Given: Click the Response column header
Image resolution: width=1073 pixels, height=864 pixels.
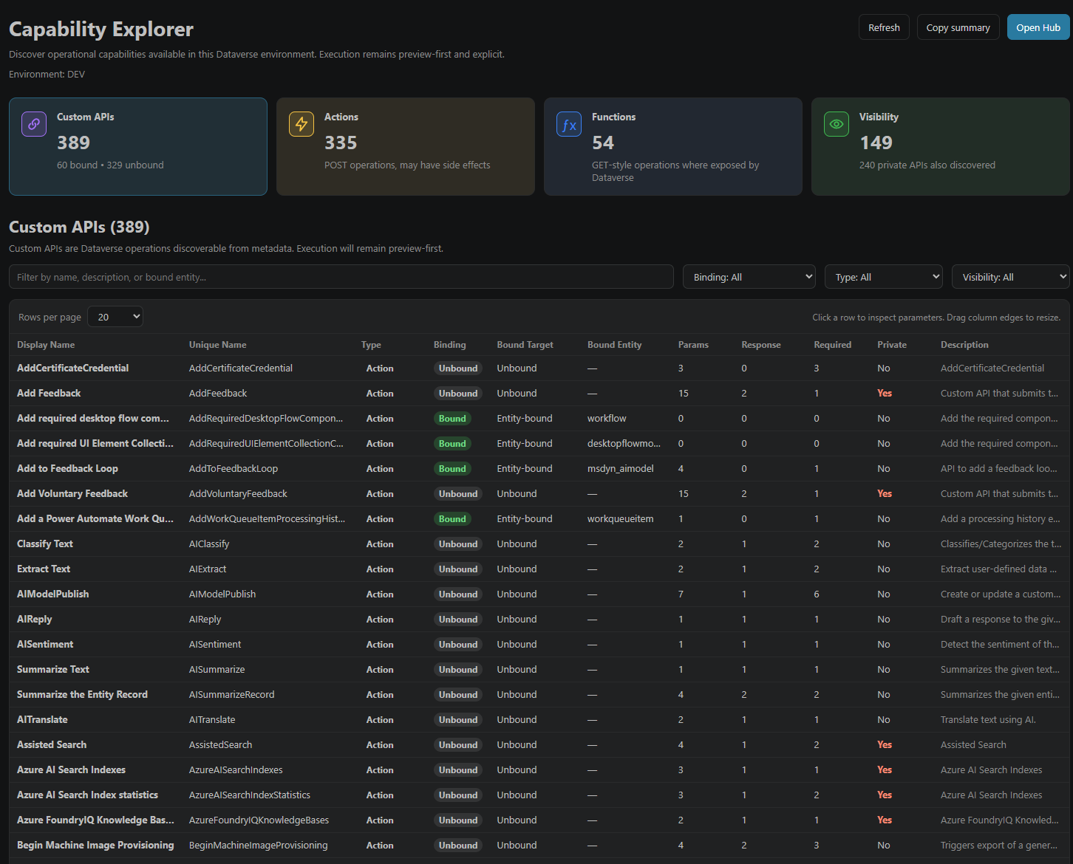Looking at the screenshot, I should click(761, 345).
